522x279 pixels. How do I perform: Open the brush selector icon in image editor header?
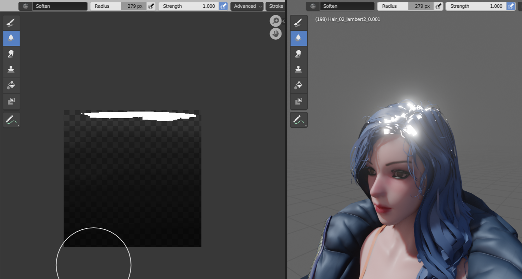click(x=25, y=6)
